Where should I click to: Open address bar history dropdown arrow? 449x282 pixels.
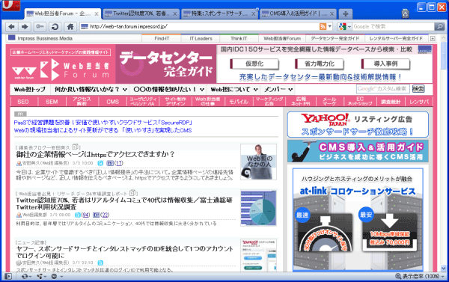(x=330, y=27)
